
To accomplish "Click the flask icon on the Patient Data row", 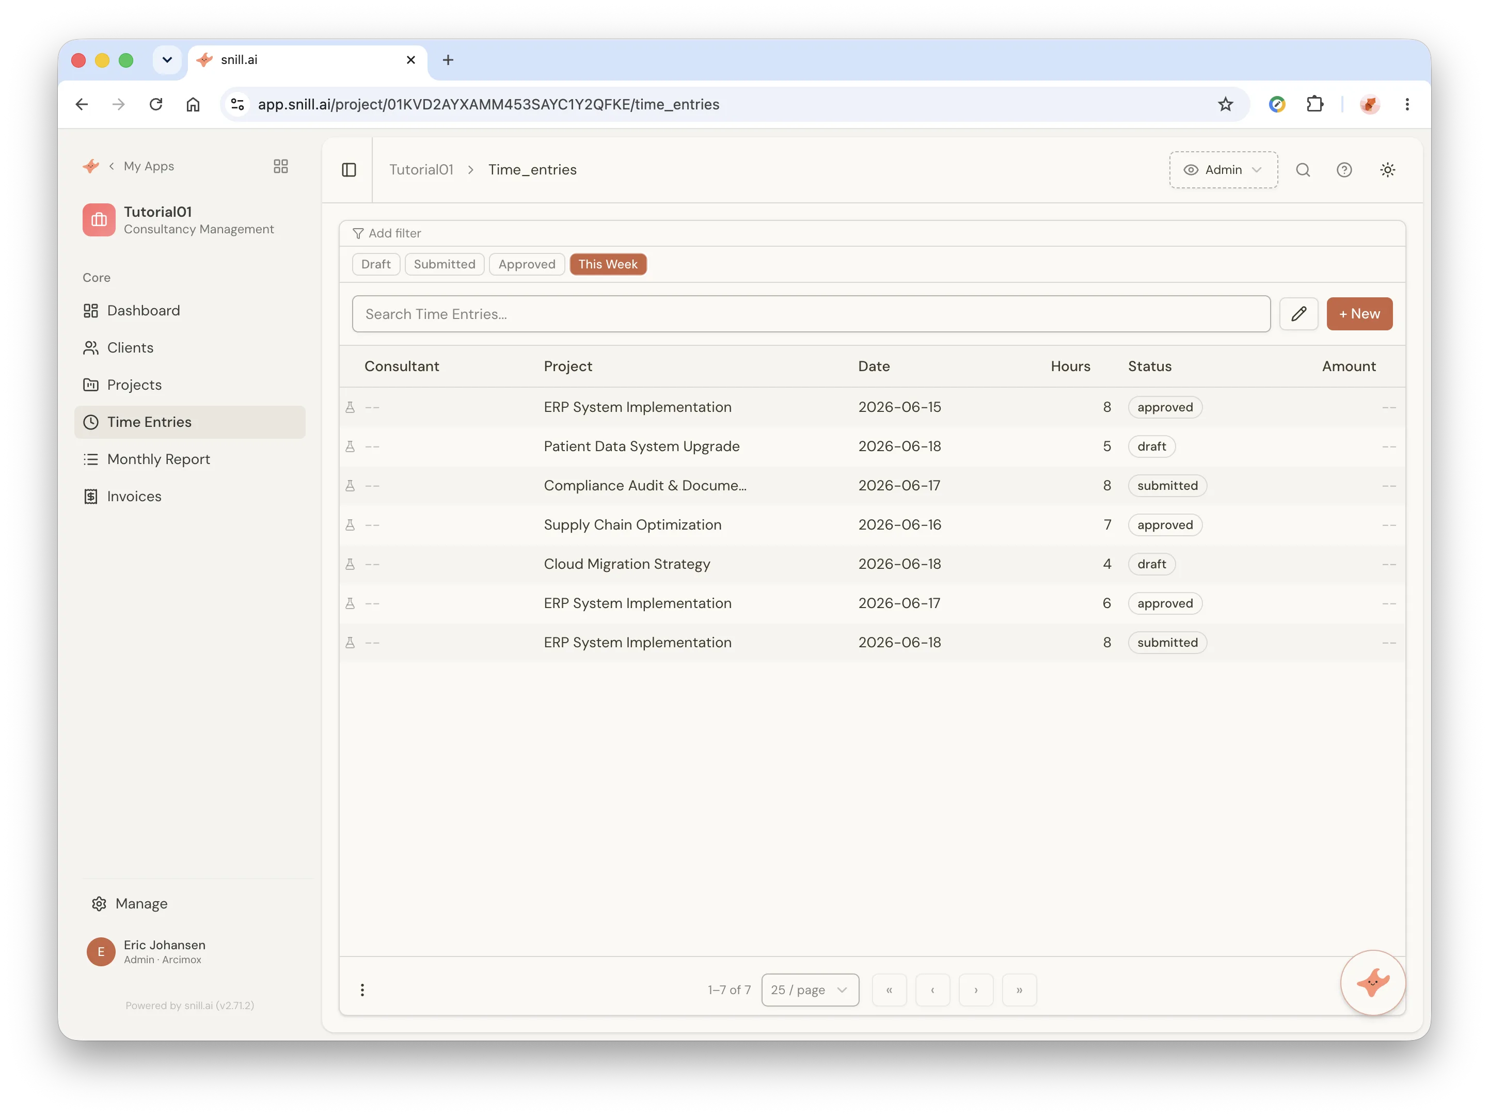I will (350, 446).
